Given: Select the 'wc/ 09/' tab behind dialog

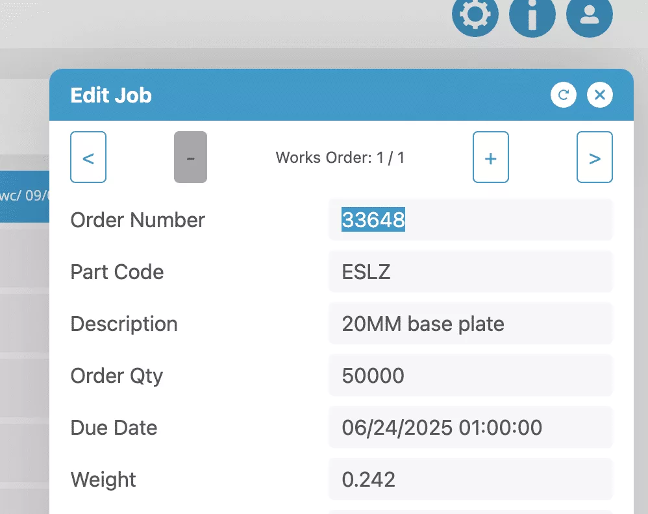Looking at the screenshot, I should pyautogui.click(x=25, y=196).
